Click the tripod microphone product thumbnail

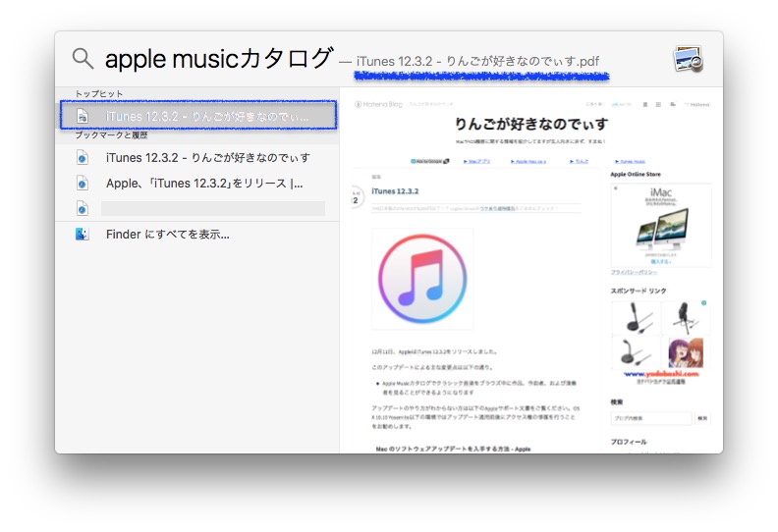[x=686, y=318]
